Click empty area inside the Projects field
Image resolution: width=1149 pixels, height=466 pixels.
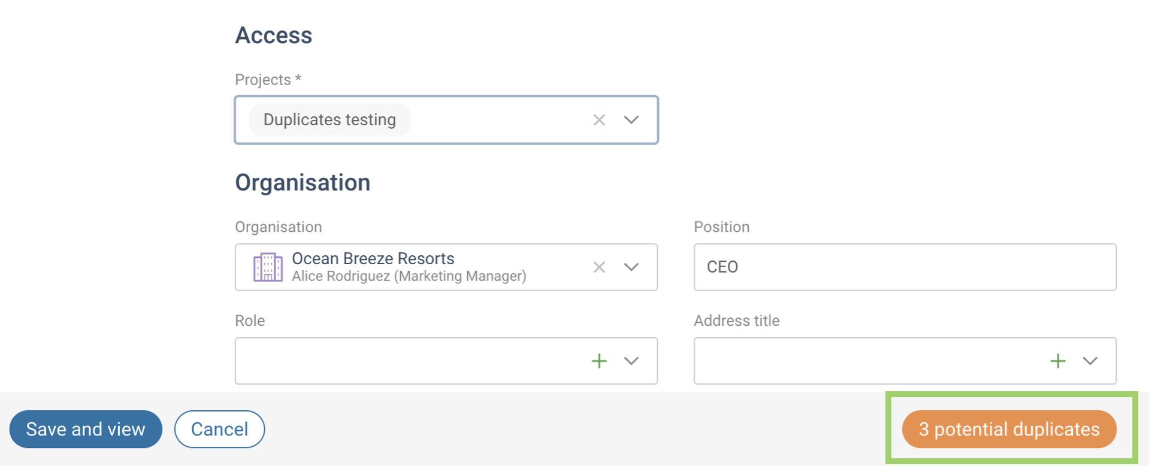tap(497, 120)
